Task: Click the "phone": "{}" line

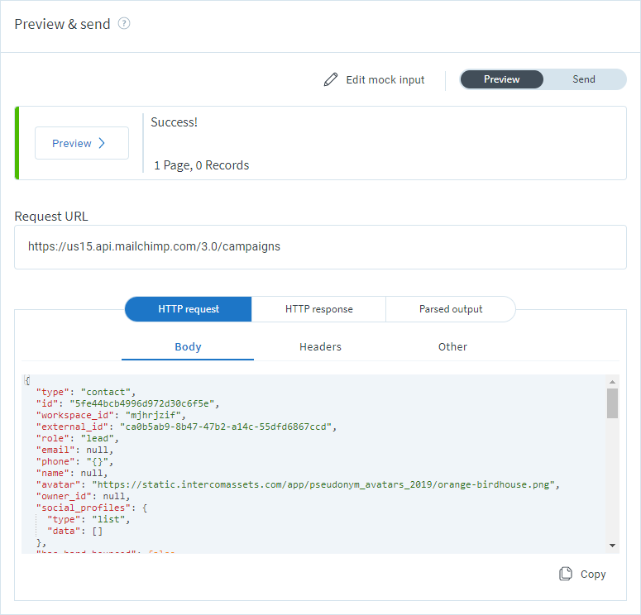Action: pyautogui.click(x=74, y=461)
